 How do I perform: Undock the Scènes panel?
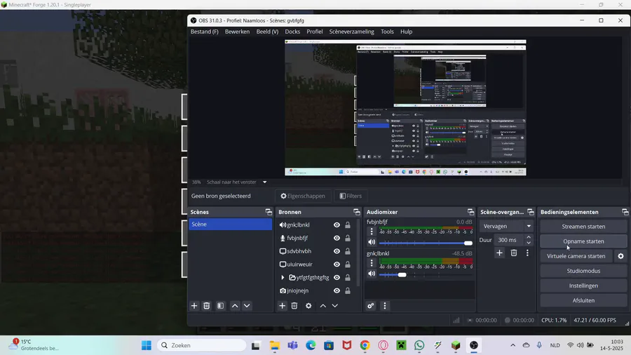269,212
